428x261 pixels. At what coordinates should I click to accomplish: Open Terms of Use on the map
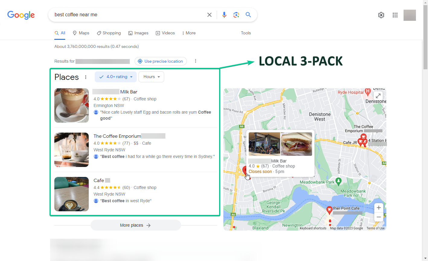375,228
